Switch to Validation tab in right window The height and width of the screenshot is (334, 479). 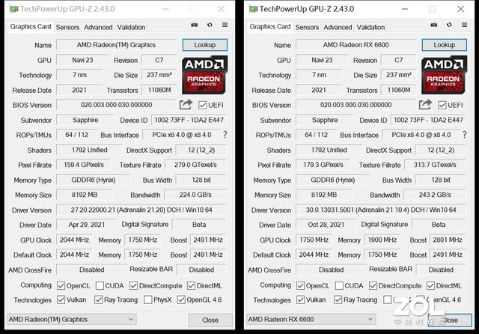pos(370,27)
